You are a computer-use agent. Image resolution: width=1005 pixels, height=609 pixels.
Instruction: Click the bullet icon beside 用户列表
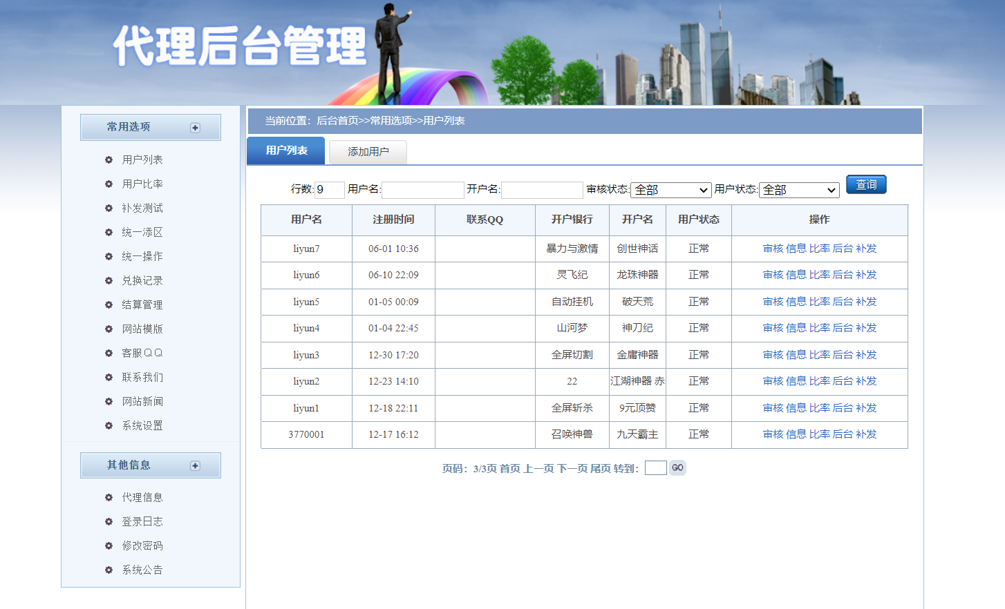(109, 159)
